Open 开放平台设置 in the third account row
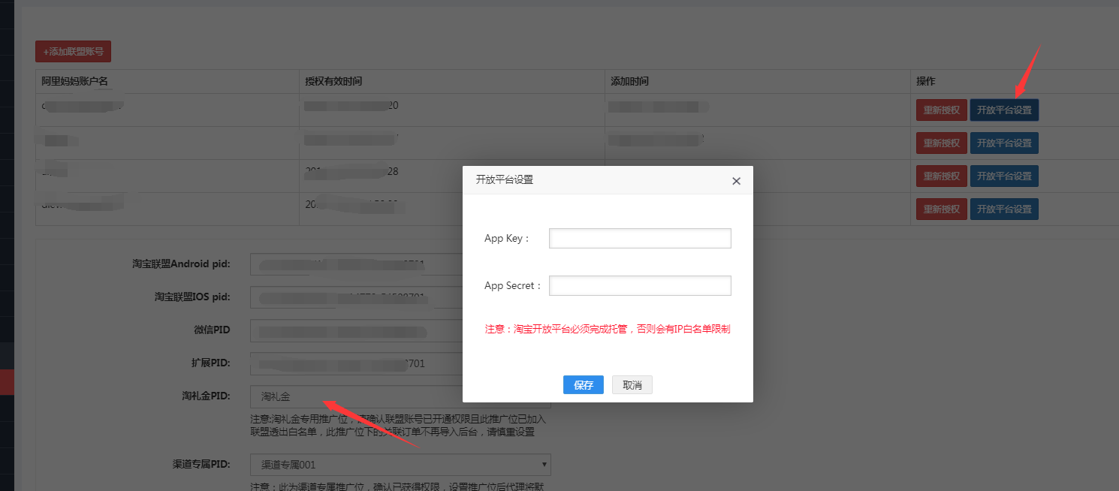 point(1004,176)
